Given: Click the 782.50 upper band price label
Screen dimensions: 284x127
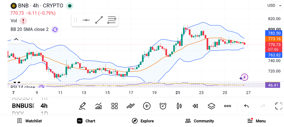Looking at the screenshot, I should click(x=274, y=33).
